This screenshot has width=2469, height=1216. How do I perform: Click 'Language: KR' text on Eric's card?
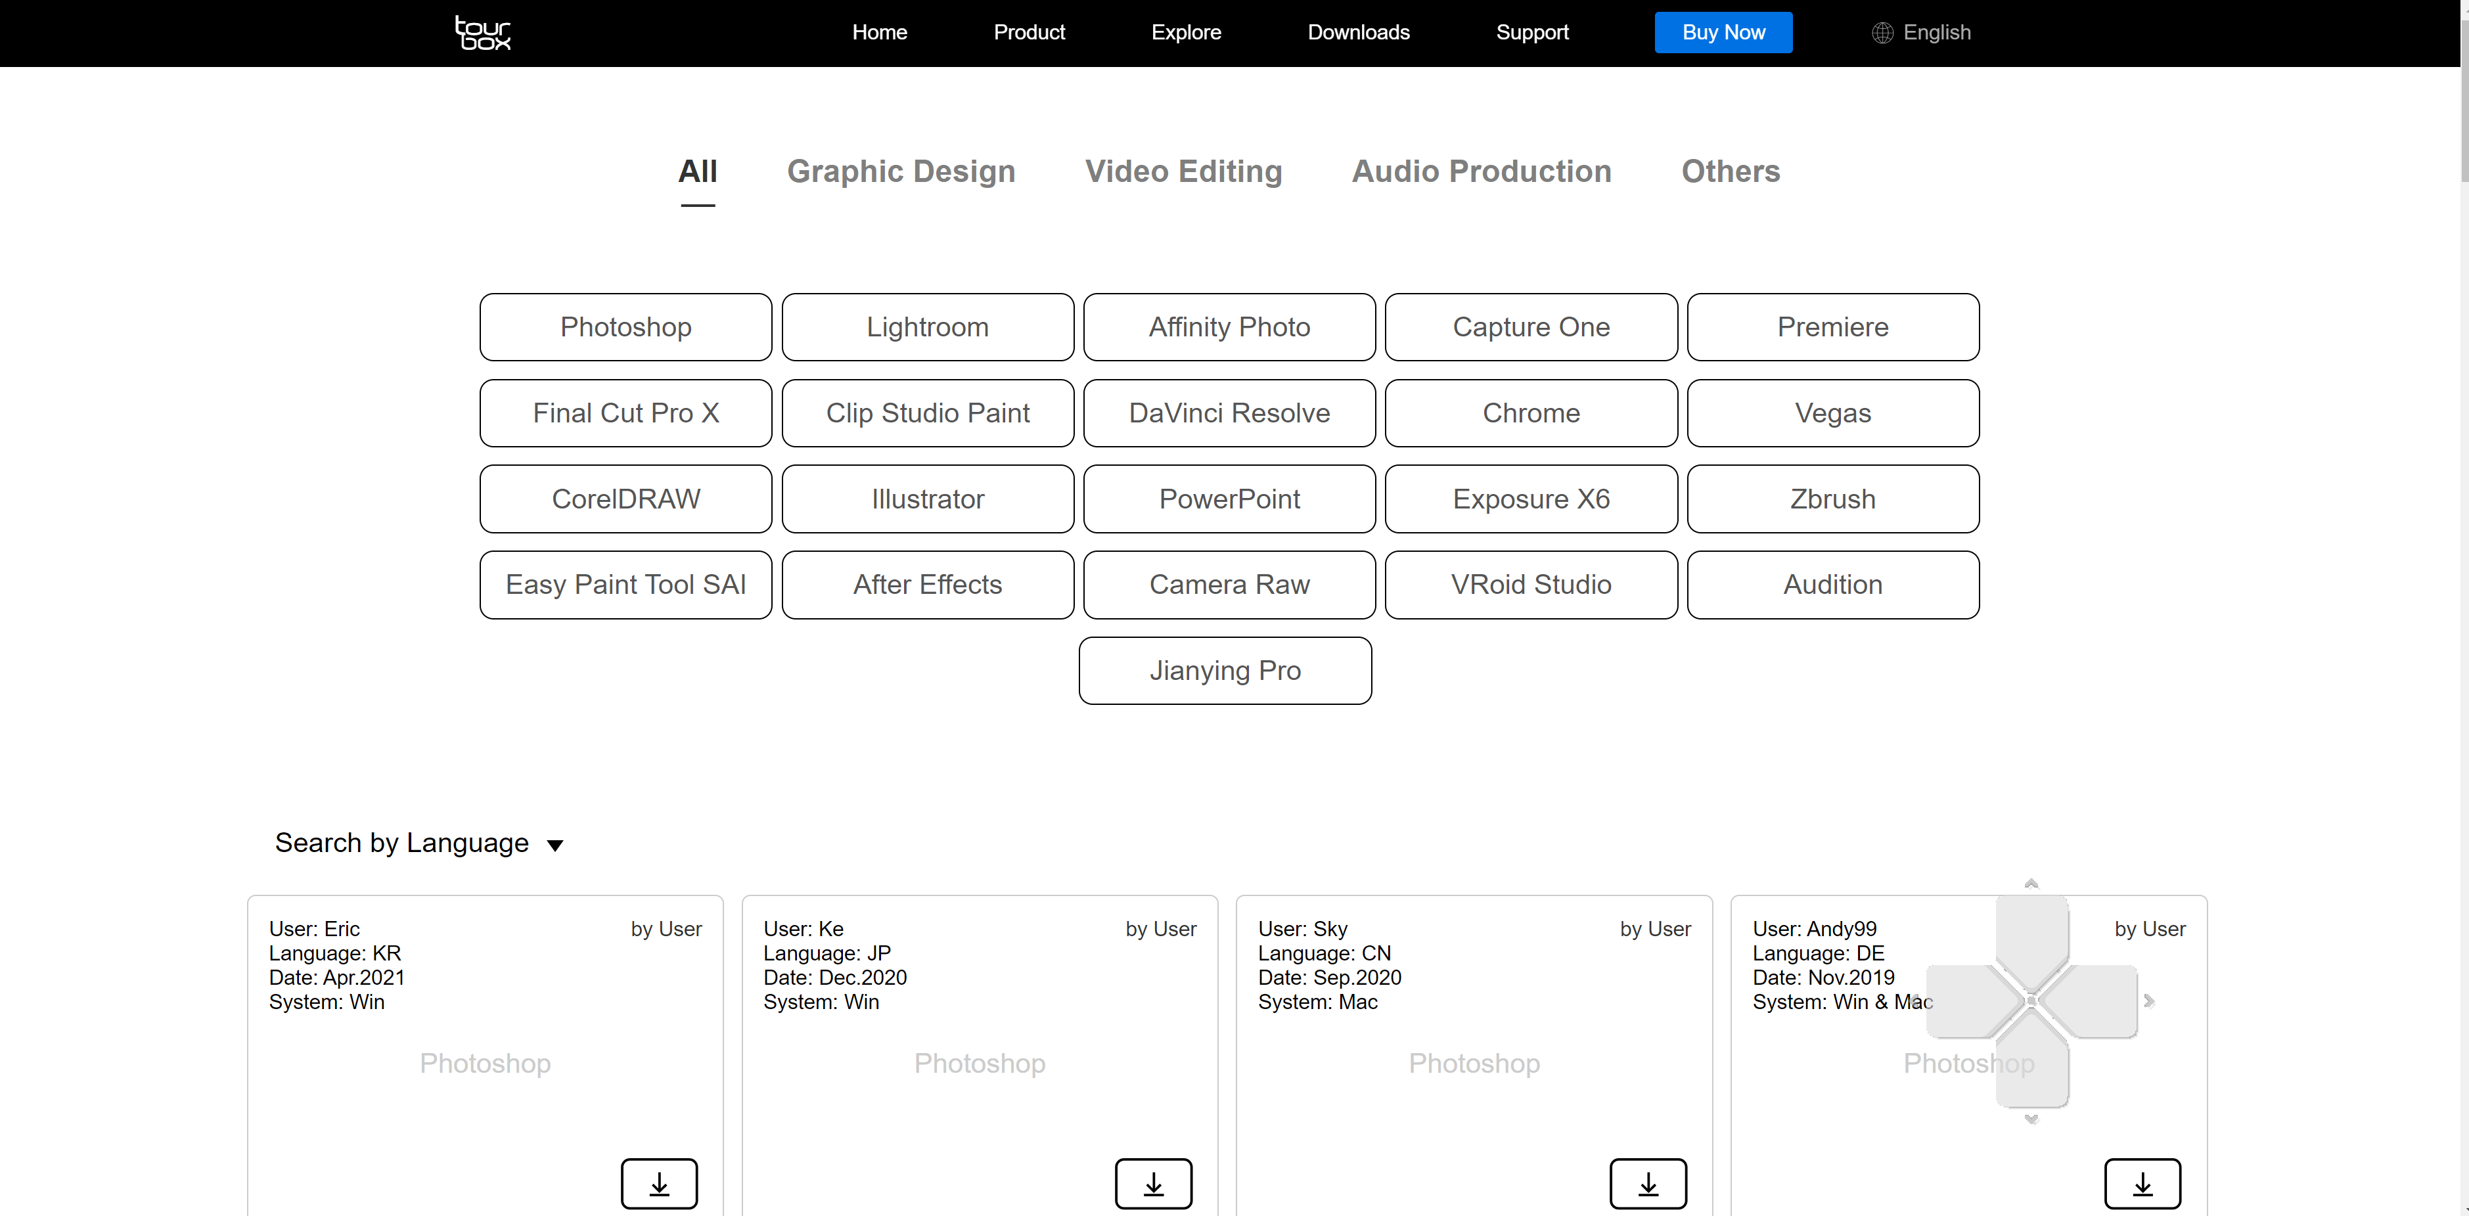pyautogui.click(x=334, y=953)
